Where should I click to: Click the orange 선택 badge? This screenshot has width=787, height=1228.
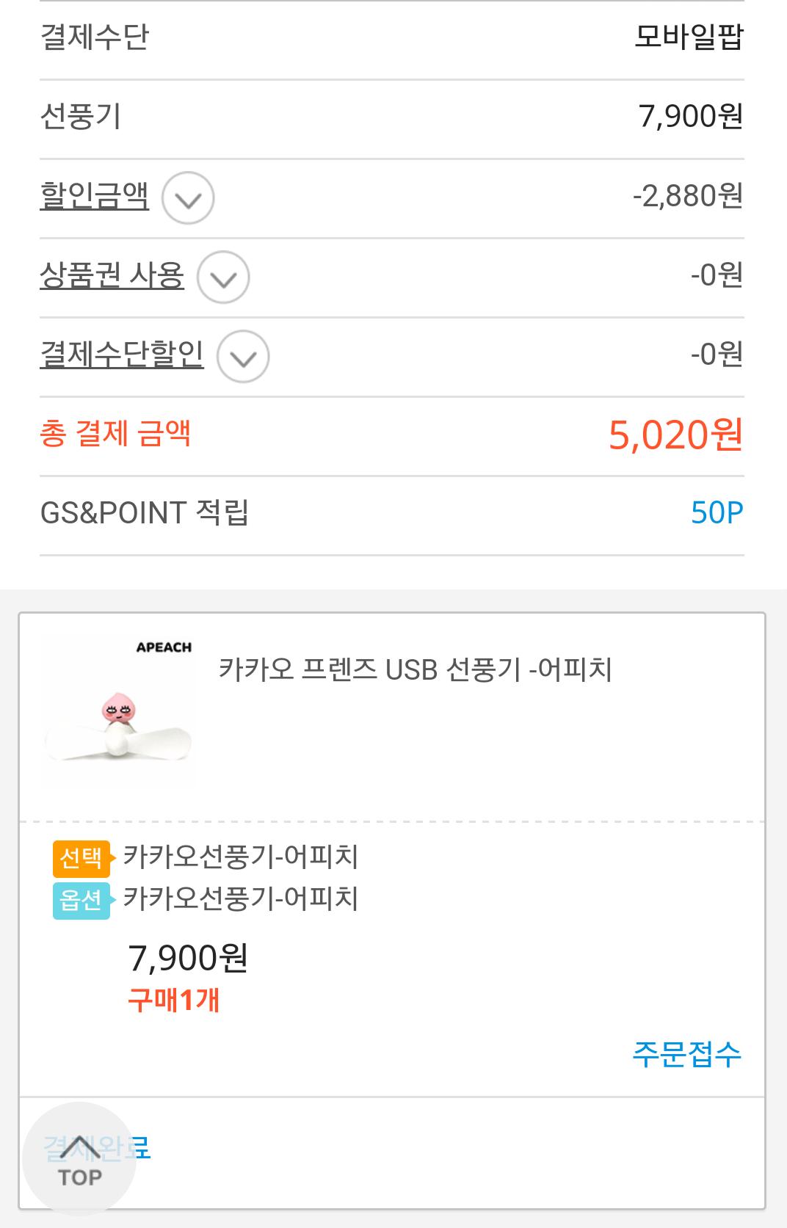pos(81,858)
